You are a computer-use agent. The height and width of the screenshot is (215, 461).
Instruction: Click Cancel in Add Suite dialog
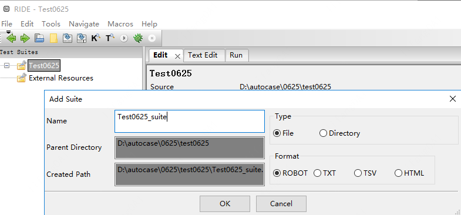[x=281, y=204]
